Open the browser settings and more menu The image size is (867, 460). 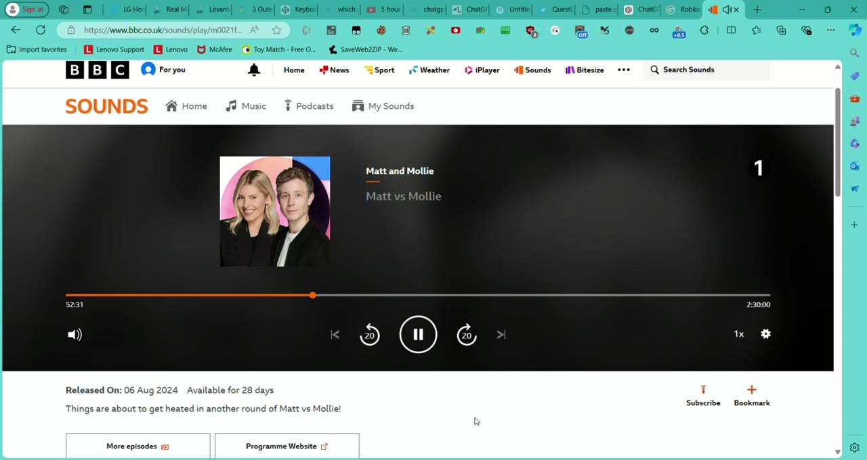[x=830, y=30]
